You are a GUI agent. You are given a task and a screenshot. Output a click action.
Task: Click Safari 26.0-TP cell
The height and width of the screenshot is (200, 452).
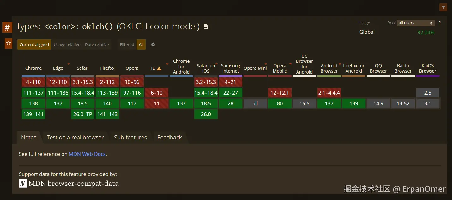83,114
